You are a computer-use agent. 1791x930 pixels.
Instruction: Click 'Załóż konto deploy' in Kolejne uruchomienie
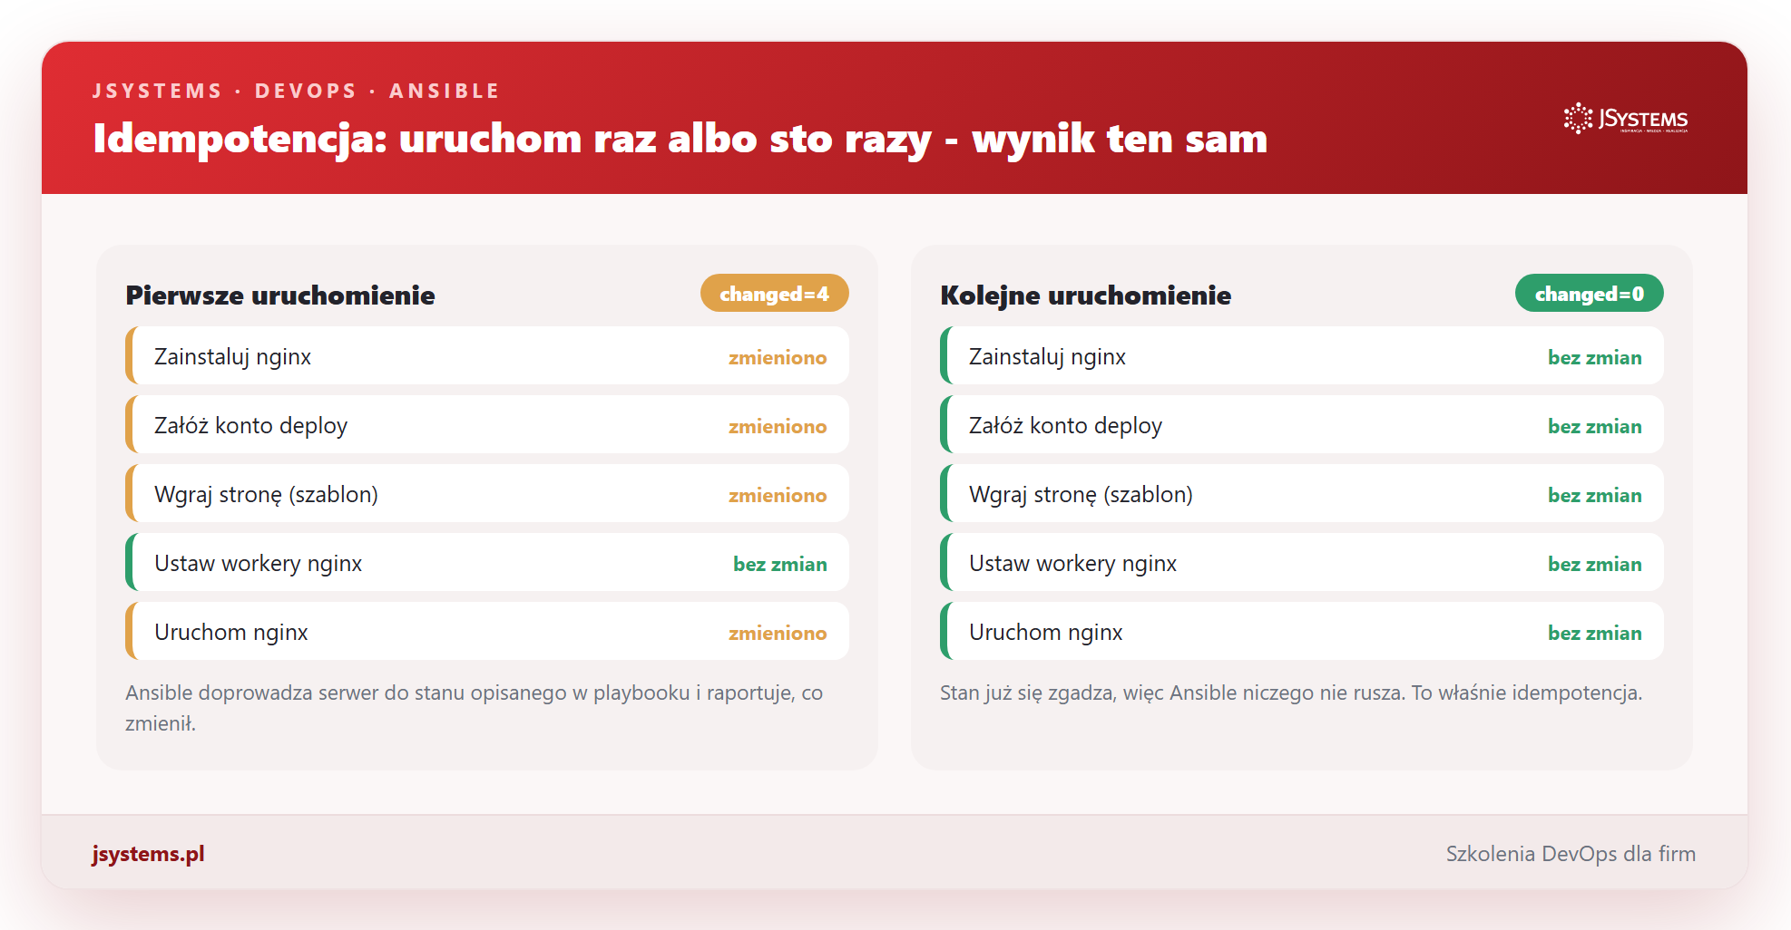click(x=1065, y=426)
